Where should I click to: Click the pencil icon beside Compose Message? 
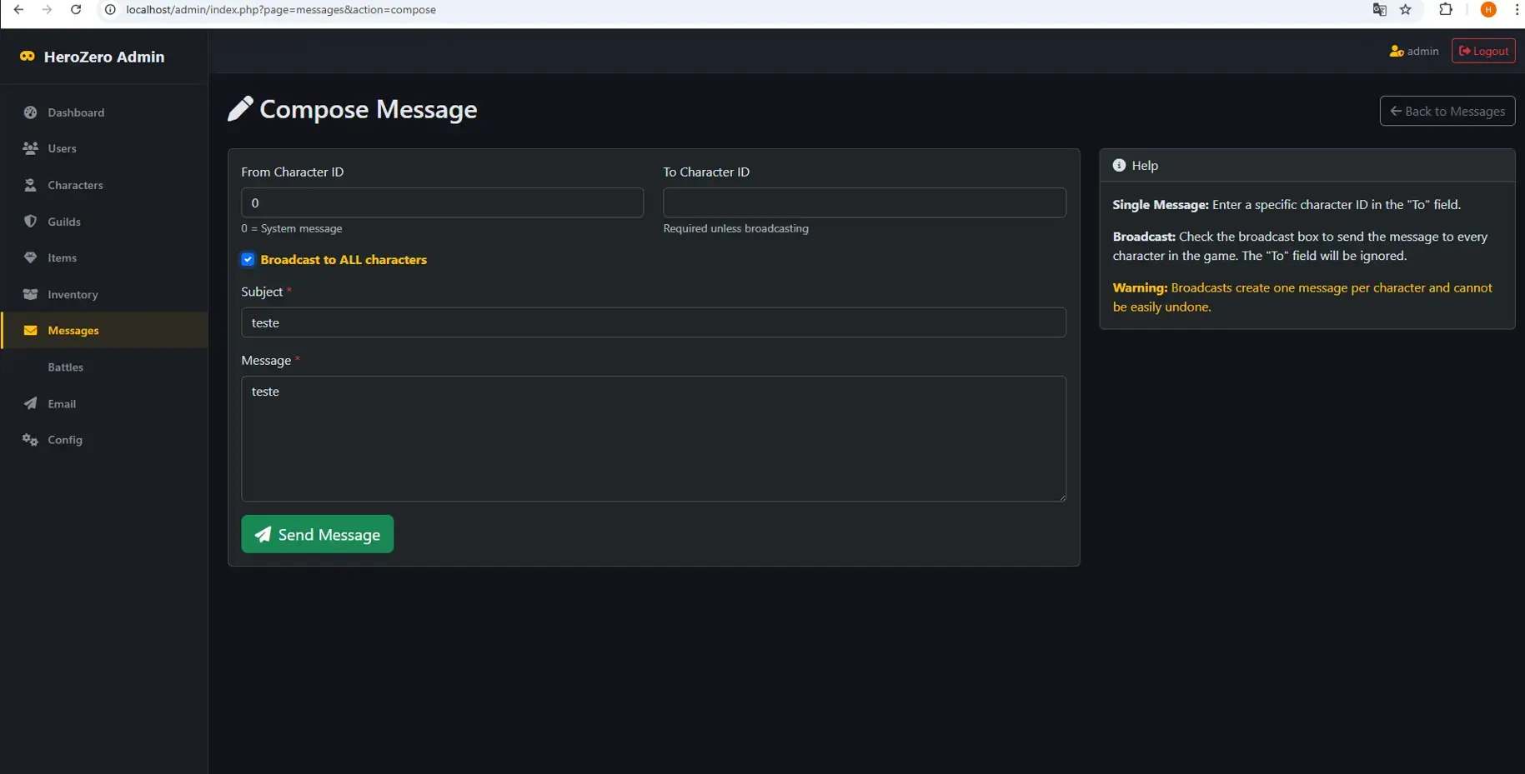[x=240, y=108]
